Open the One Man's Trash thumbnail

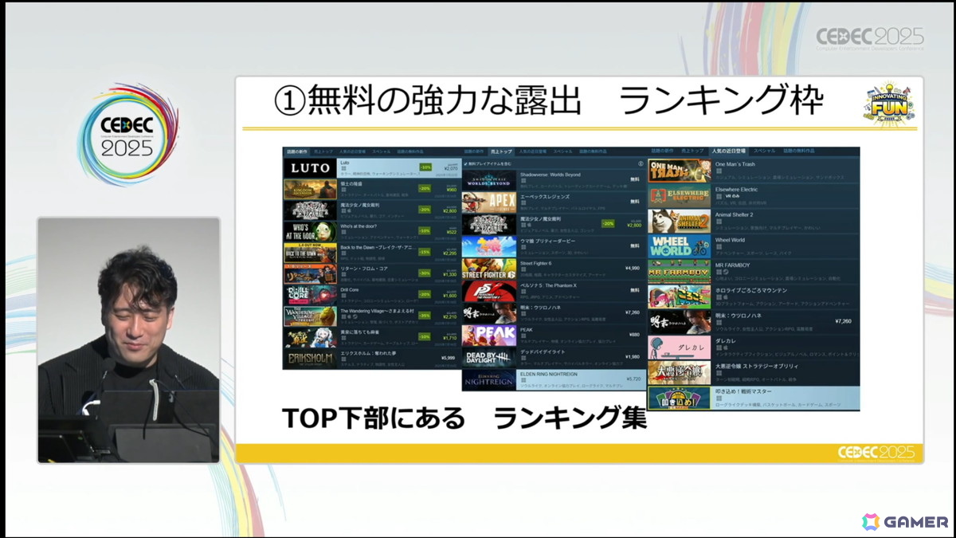[680, 171]
